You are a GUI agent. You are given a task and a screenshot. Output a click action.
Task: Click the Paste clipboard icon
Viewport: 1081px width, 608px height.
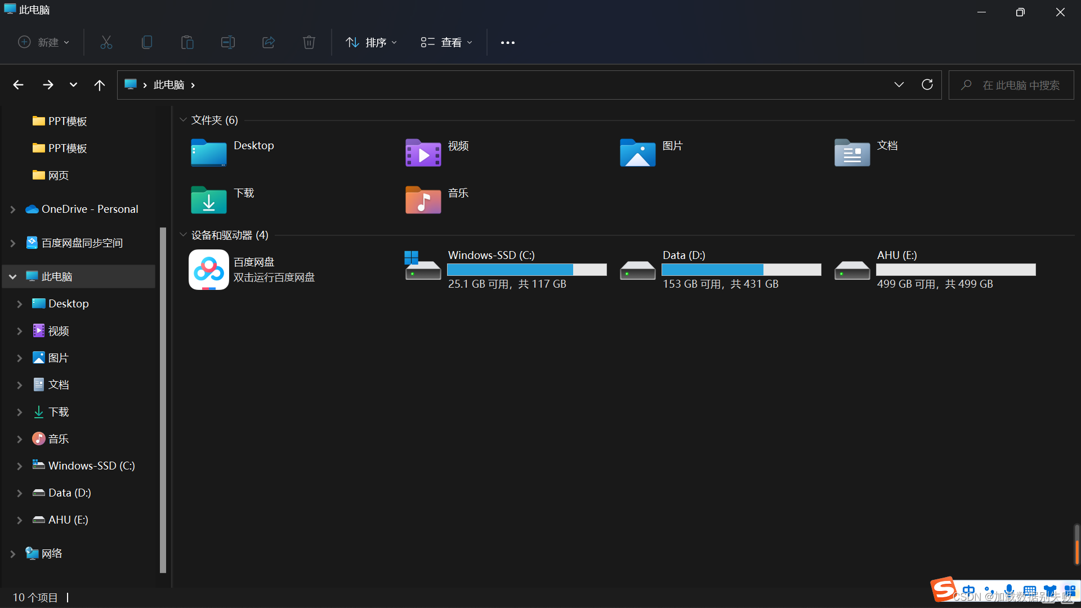coord(187,42)
